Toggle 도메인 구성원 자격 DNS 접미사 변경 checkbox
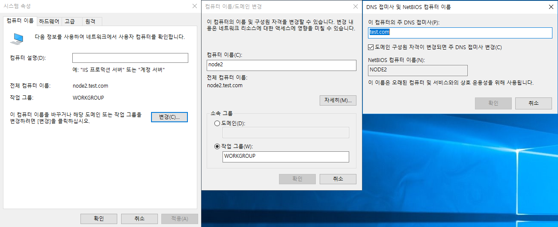The image size is (558, 227). coord(371,47)
